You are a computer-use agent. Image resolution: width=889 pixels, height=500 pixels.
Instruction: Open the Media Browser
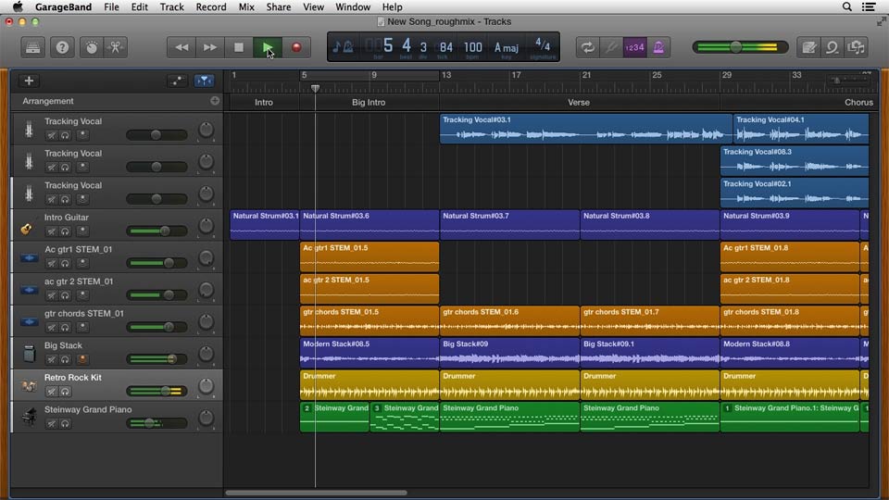click(x=856, y=47)
